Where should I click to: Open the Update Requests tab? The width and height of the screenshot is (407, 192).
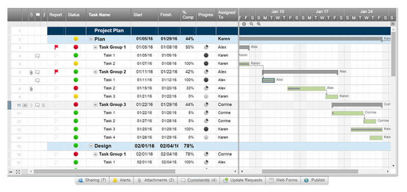pos(243,180)
